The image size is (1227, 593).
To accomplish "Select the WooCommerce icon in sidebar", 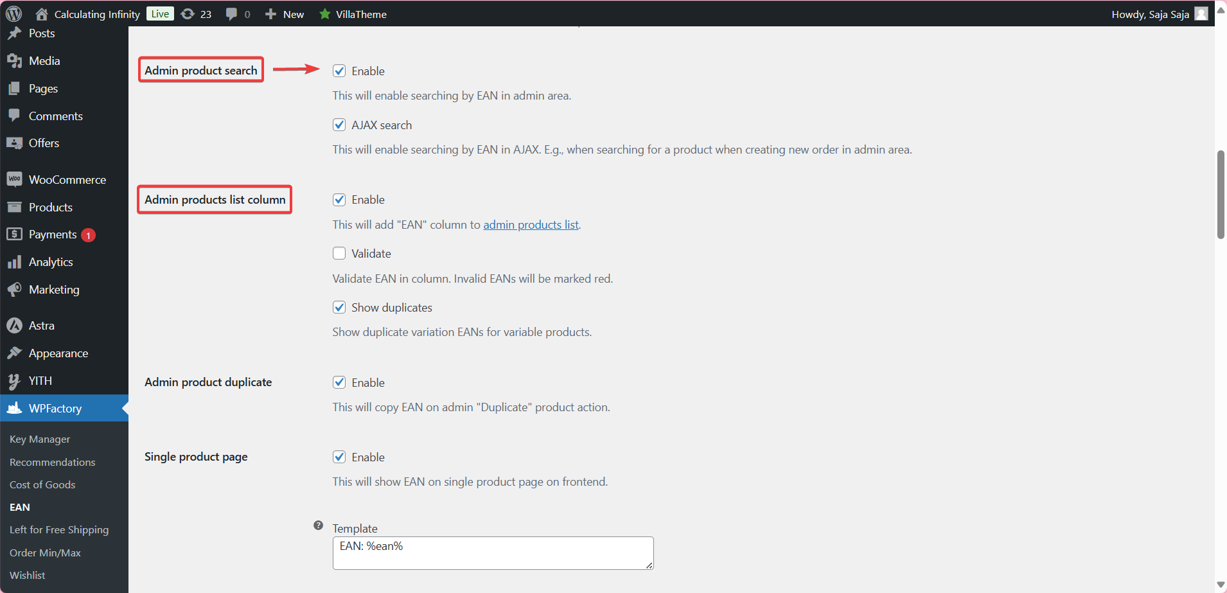I will [x=15, y=179].
